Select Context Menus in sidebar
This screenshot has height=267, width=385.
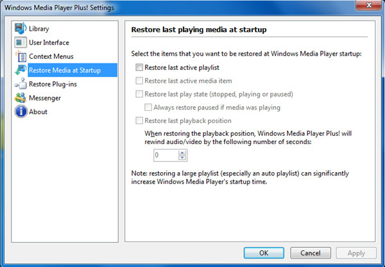[x=51, y=56]
